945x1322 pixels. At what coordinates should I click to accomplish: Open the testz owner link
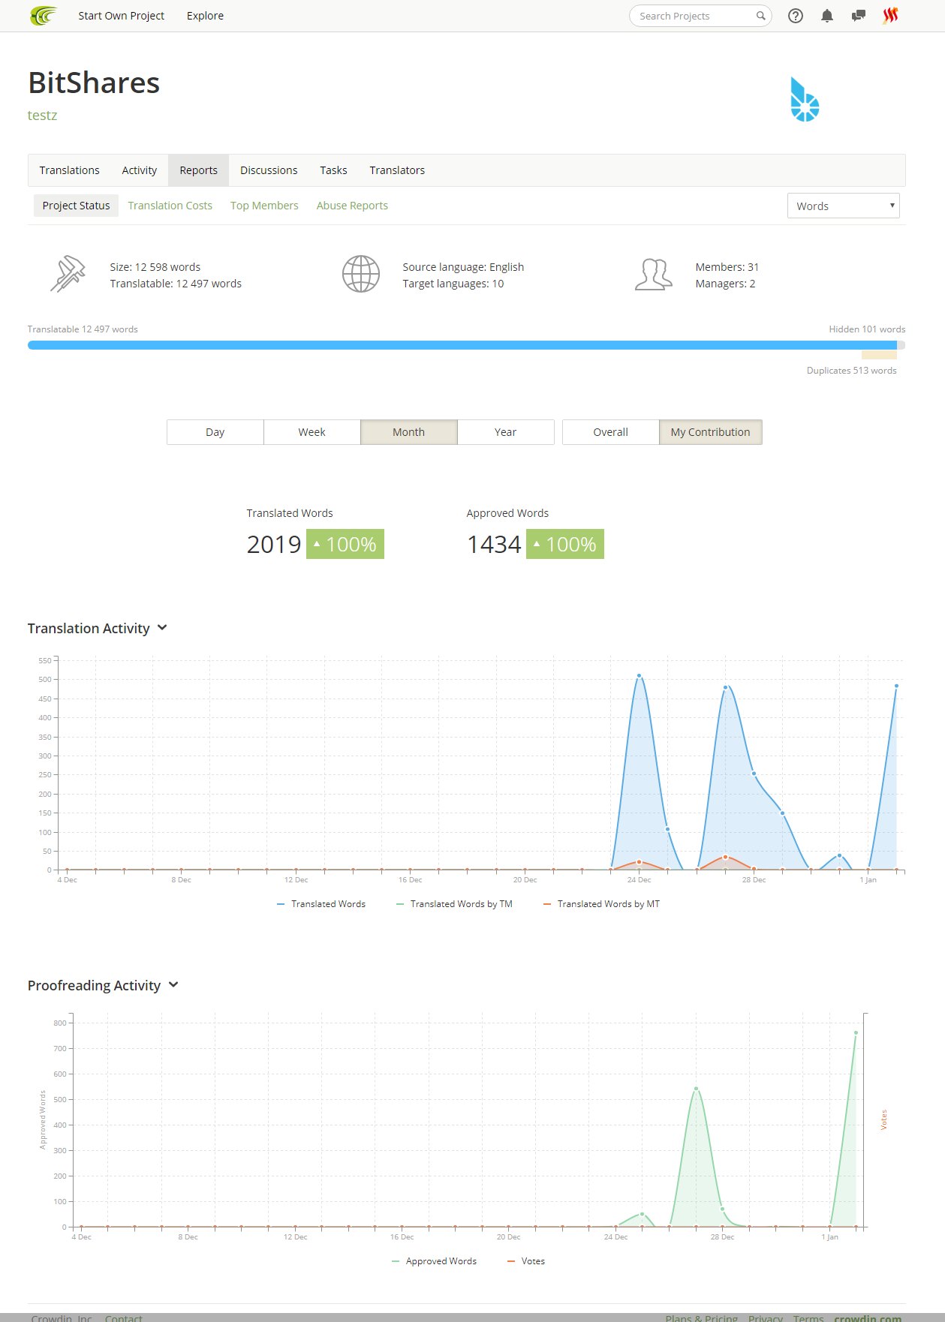42,115
